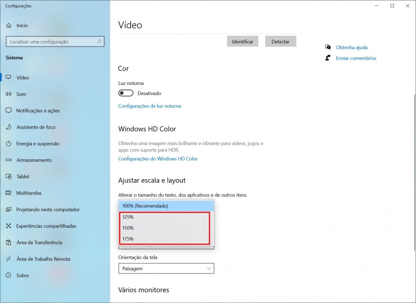Open Armazenamento page label
This screenshot has width=416, height=303.
[34, 160]
